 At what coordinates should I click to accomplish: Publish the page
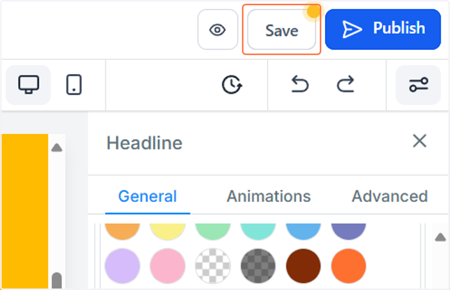tap(383, 29)
